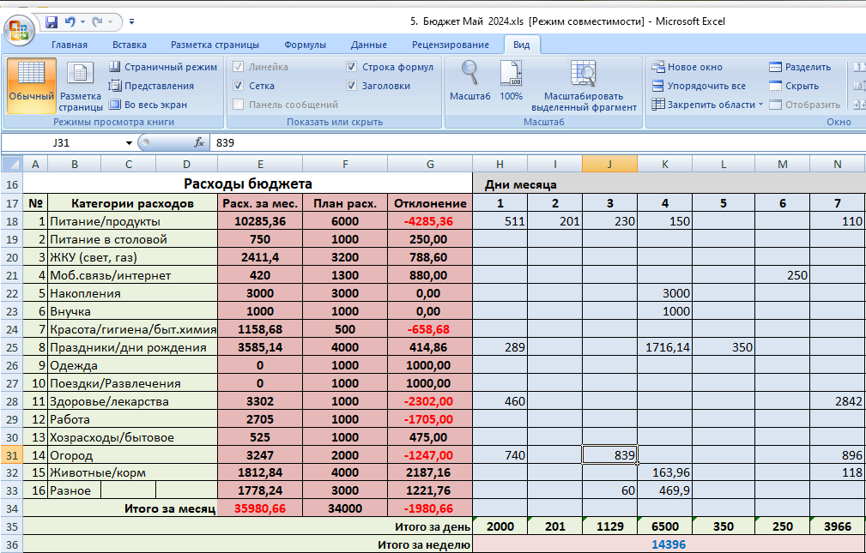The image size is (866, 553).
Task: Click cell Накопления
Action: pos(132,293)
